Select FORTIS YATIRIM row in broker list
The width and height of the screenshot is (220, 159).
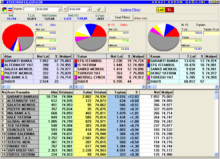87,155
